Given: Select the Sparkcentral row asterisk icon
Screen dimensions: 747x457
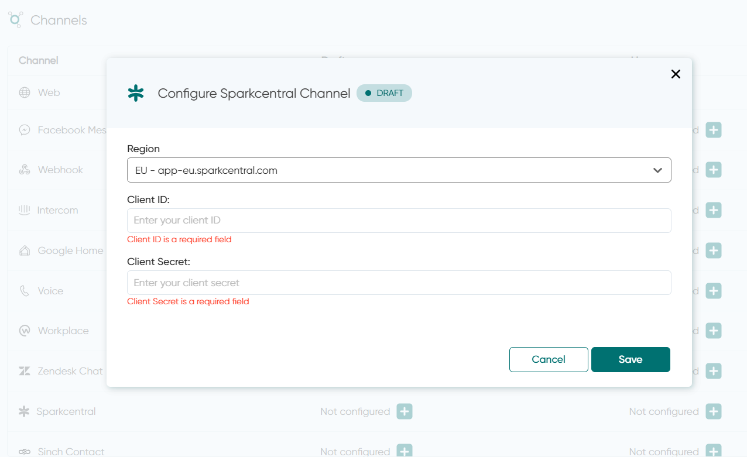Looking at the screenshot, I should pyautogui.click(x=24, y=411).
